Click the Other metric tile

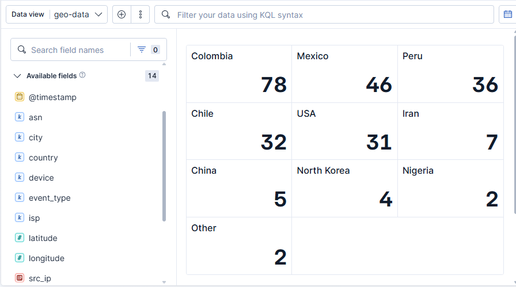(239, 246)
